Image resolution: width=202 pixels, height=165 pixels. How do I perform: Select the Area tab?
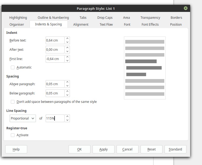click(126, 17)
